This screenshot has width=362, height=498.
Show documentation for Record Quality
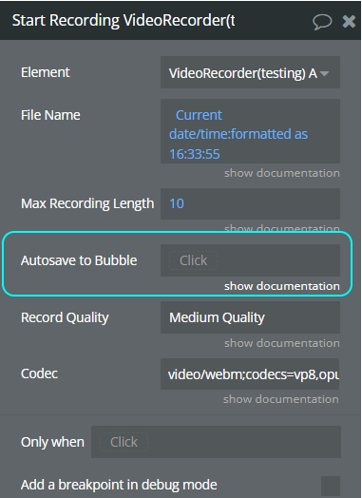pos(282,343)
